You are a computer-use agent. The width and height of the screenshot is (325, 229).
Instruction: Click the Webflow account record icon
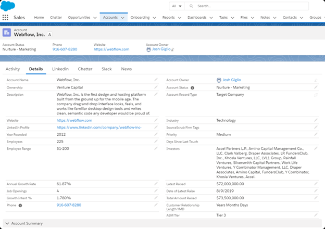pos(7,32)
